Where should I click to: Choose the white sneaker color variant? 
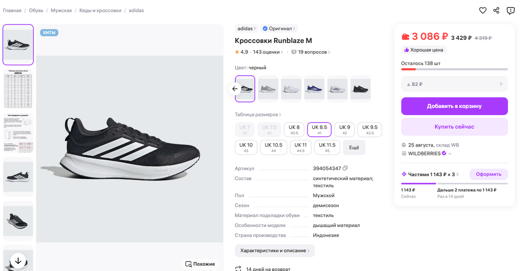[x=291, y=89]
